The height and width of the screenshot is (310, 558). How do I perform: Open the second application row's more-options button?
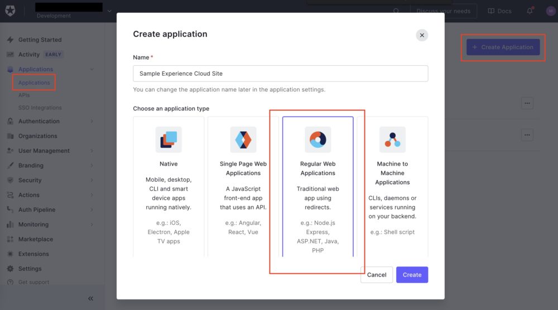[527, 135]
